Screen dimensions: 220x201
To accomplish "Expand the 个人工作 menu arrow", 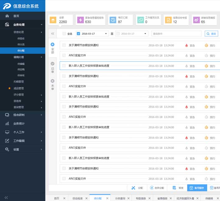I will point(41,132).
